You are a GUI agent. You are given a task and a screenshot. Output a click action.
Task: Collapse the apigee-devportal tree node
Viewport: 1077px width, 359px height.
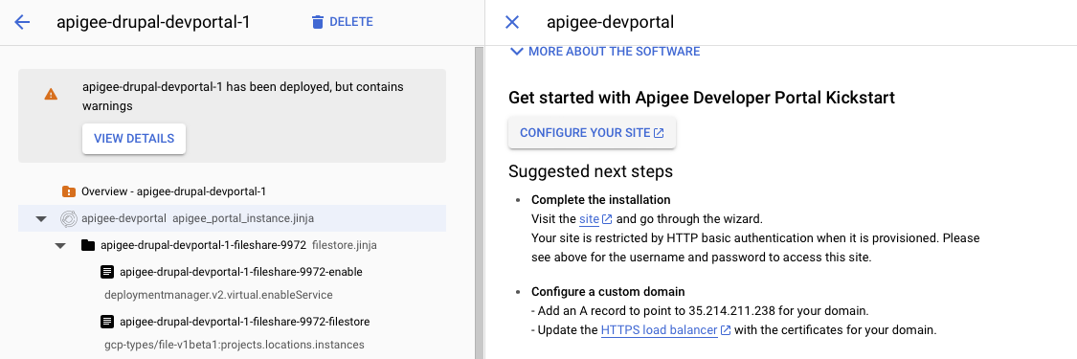41,219
